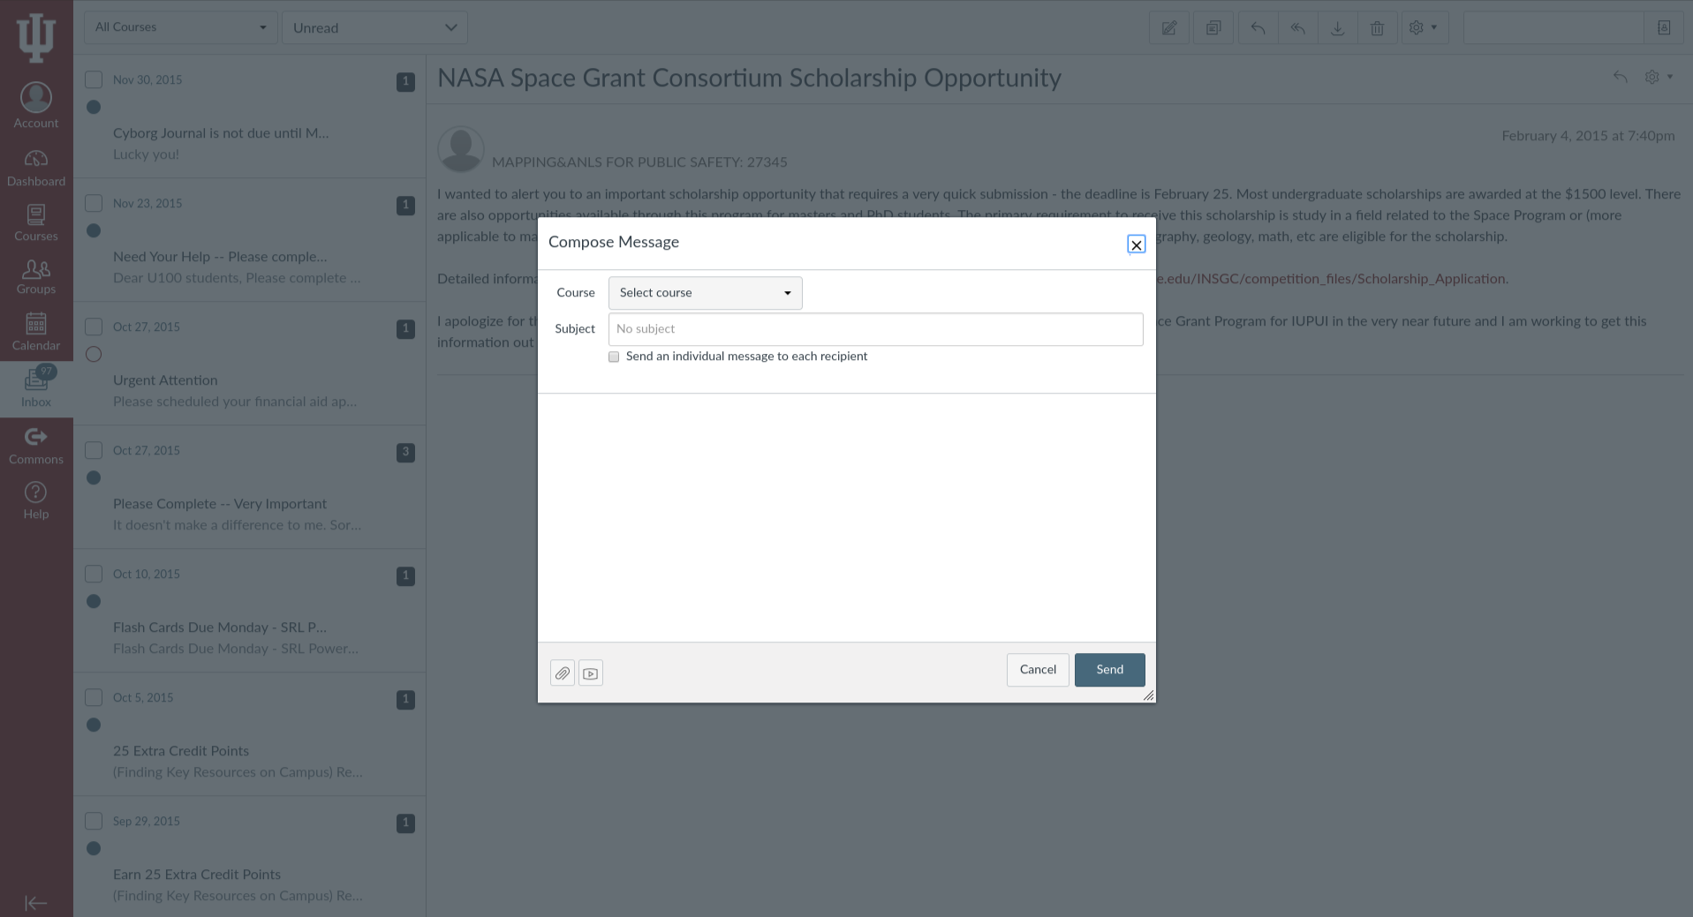This screenshot has width=1693, height=917.
Task: Click the delete trash toolbar icon
Action: 1377,28
